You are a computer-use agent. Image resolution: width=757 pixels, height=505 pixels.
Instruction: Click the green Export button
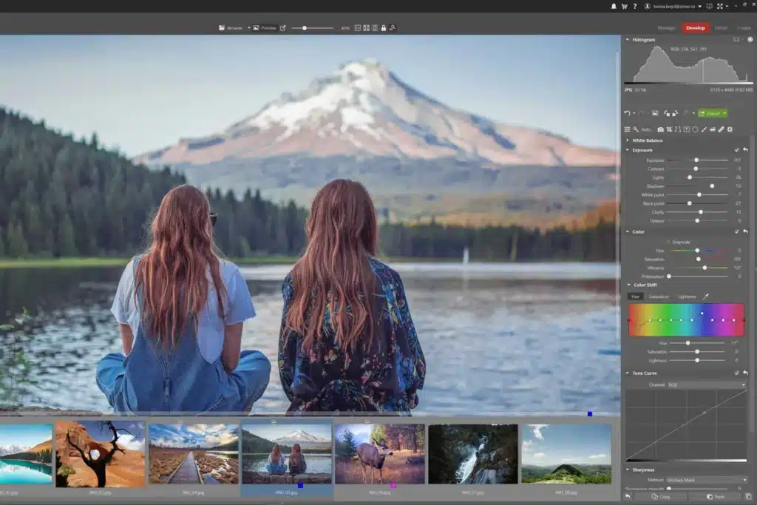click(713, 113)
